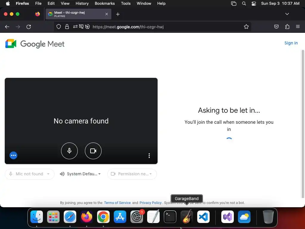Open Google Chrome from the Dock

click(x=103, y=217)
